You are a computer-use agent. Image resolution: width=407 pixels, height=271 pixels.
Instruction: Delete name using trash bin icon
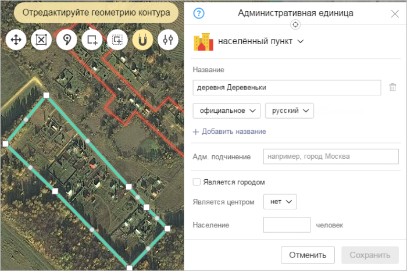[392, 87]
